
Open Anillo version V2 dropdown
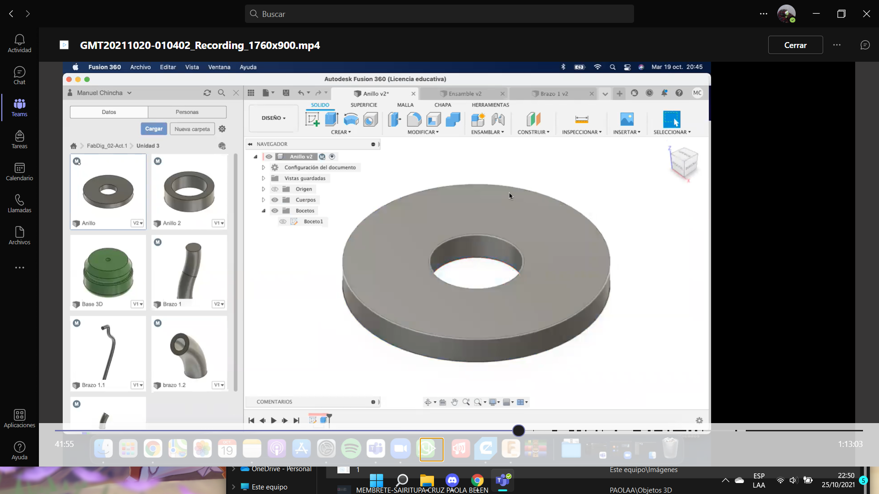(x=137, y=223)
